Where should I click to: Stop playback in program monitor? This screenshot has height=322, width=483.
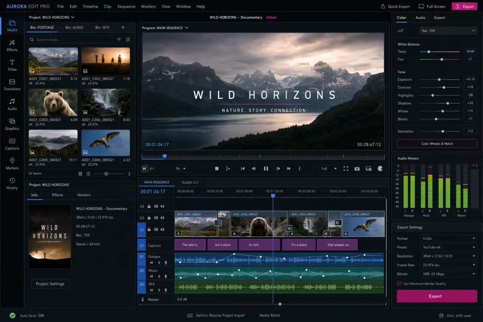click(217, 169)
